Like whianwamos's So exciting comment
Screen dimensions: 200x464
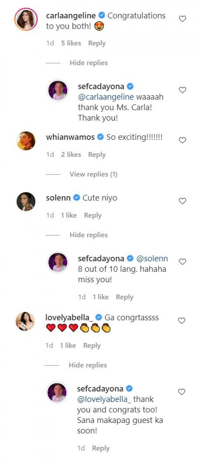[x=182, y=140]
